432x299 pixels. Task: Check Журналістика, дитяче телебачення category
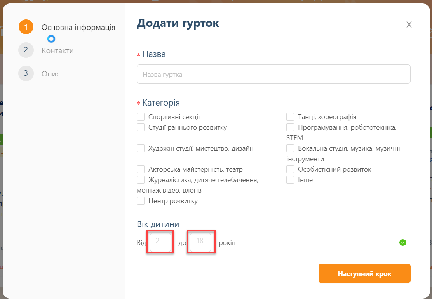(141, 180)
